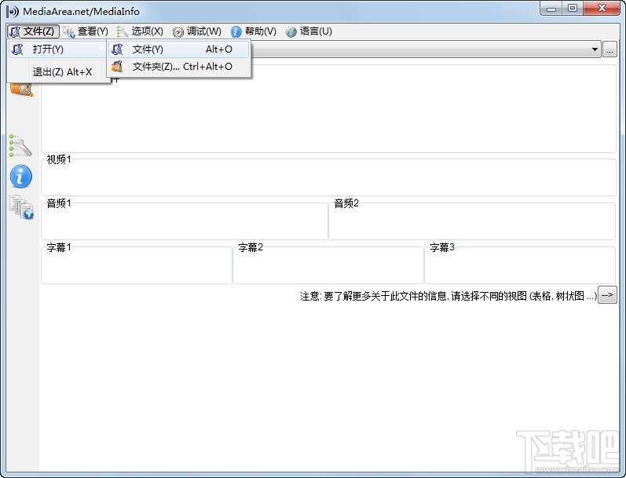Click the --> view switch button

[x=607, y=295]
